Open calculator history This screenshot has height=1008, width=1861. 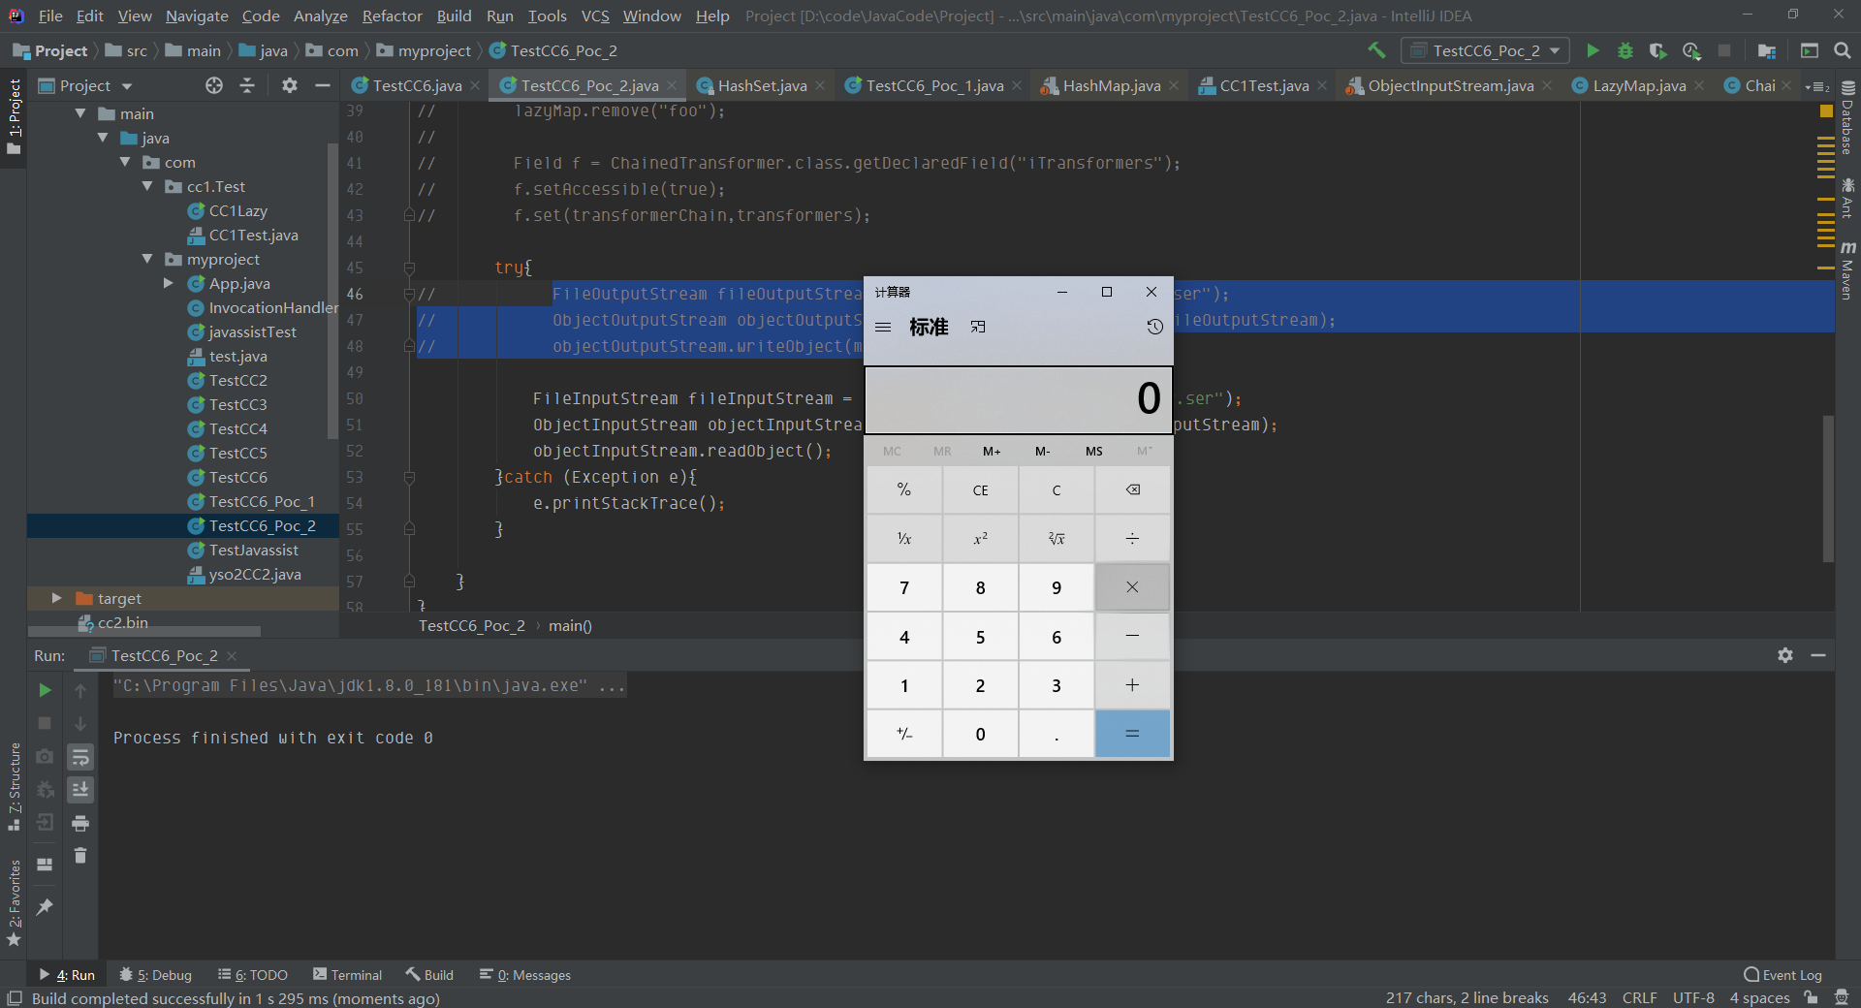1154,327
